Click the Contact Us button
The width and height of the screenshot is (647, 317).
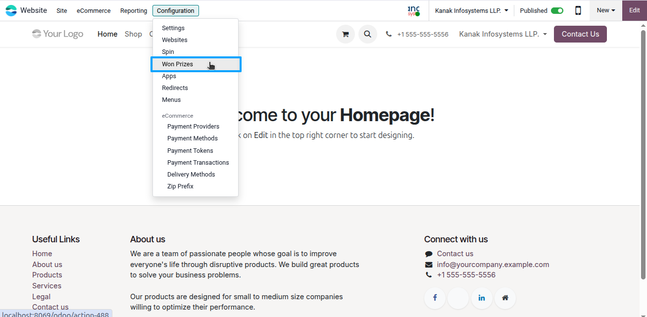[580, 34]
